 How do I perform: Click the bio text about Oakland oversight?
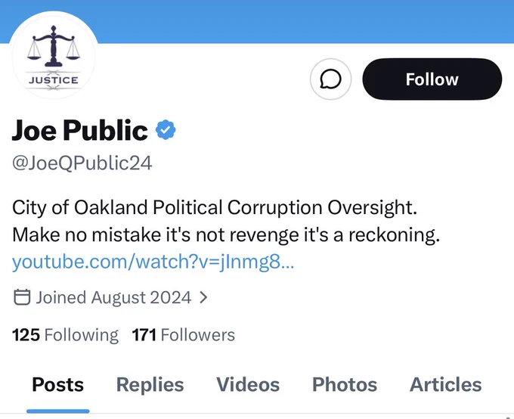(x=226, y=221)
